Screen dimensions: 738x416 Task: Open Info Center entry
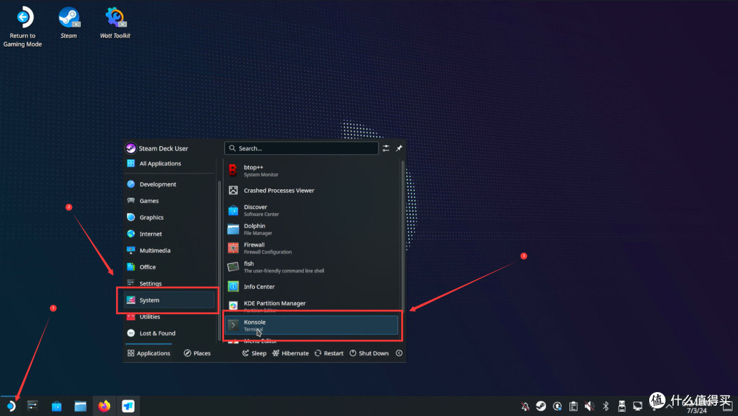(x=312, y=287)
